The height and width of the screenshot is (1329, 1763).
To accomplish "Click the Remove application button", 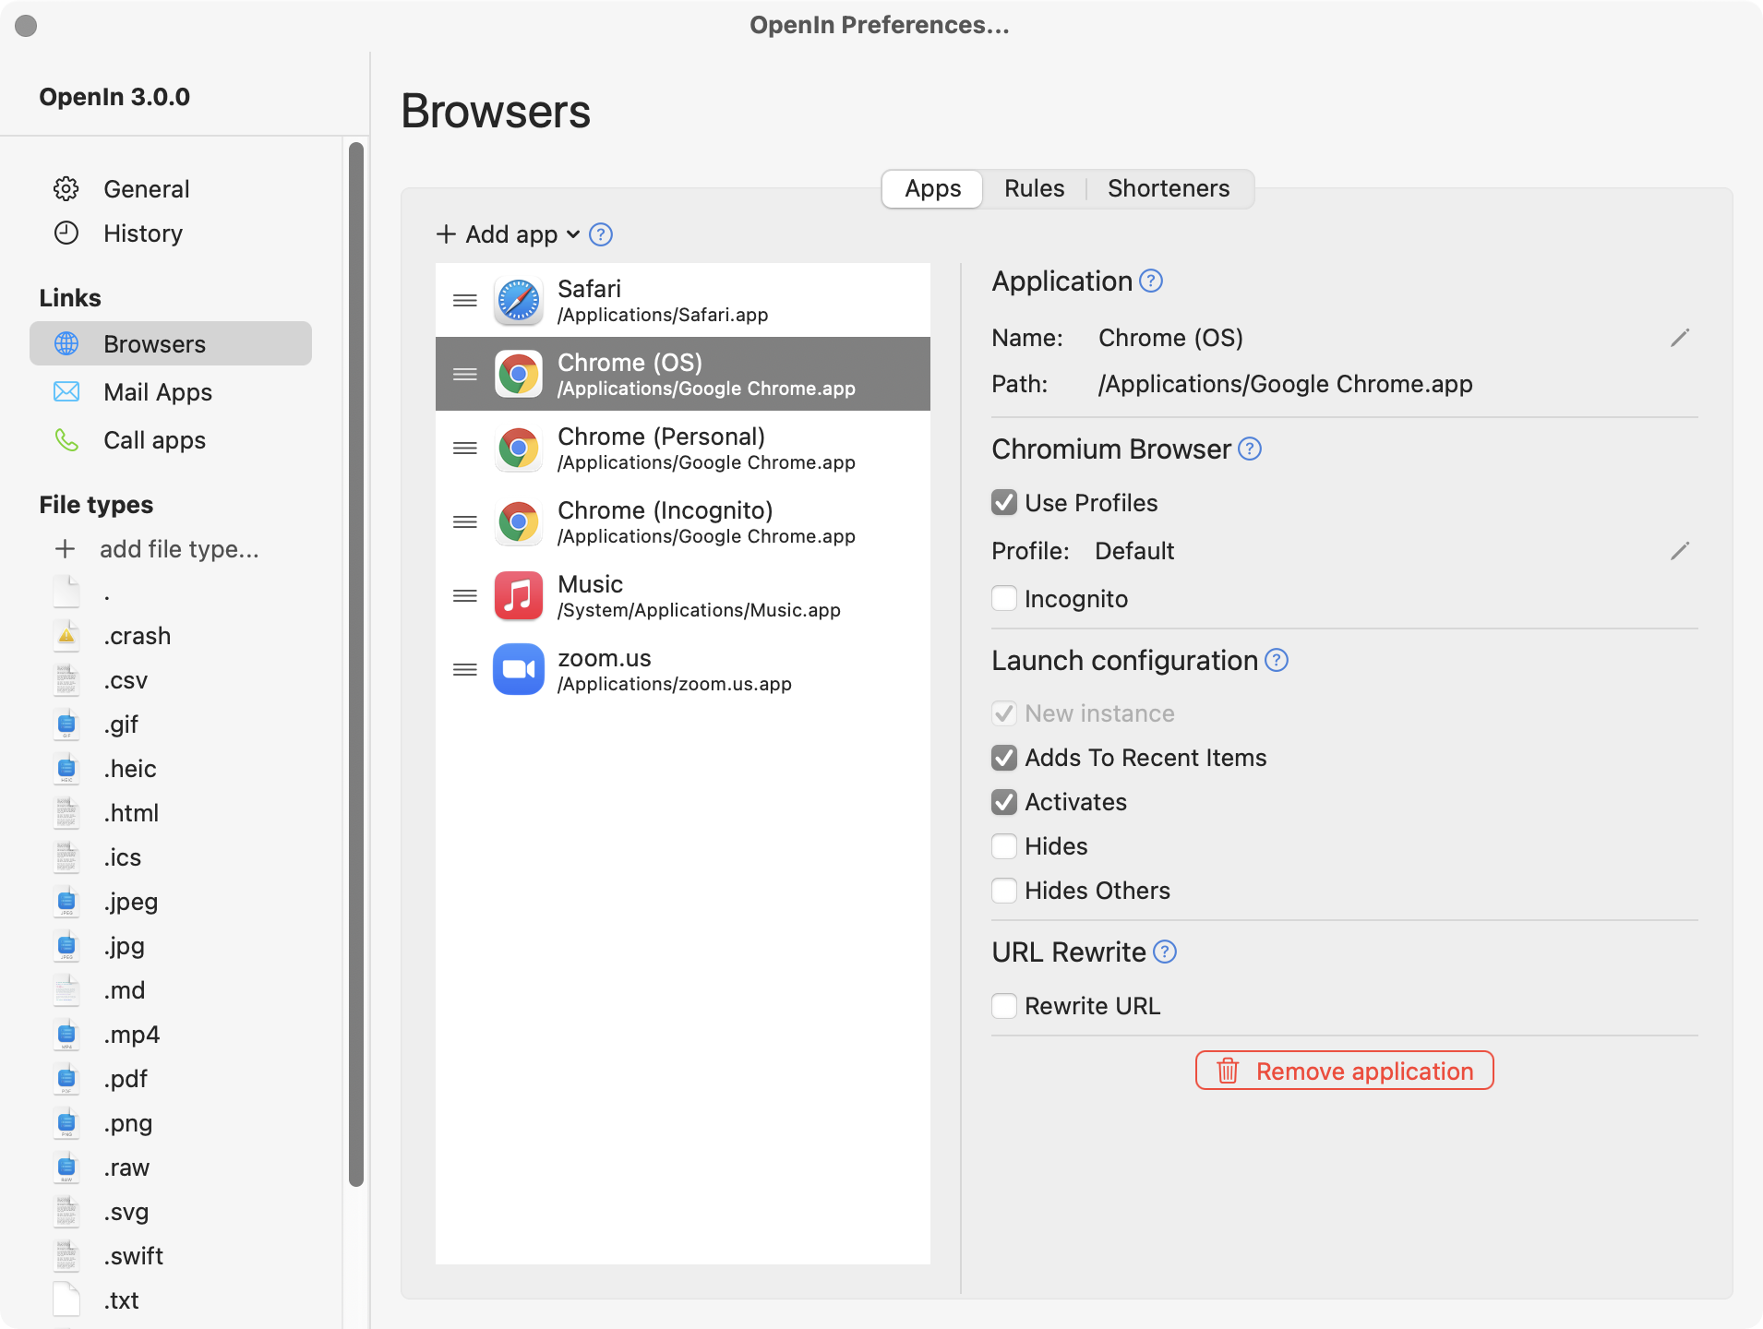I will pyautogui.click(x=1344, y=1071).
